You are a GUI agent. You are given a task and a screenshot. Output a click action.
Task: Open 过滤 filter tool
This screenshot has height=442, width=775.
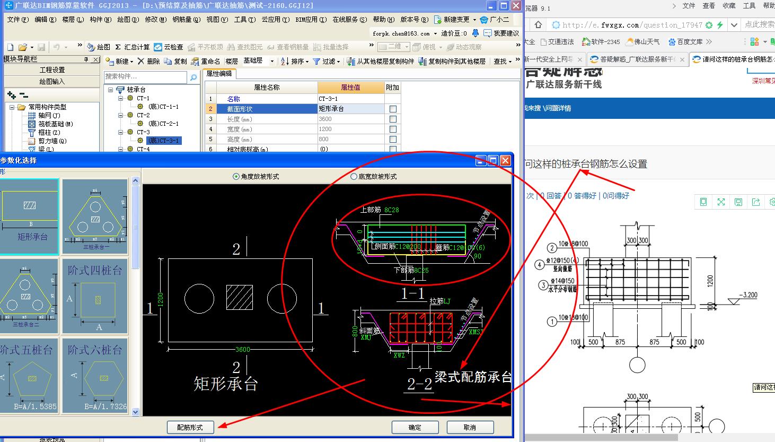coord(326,62)
